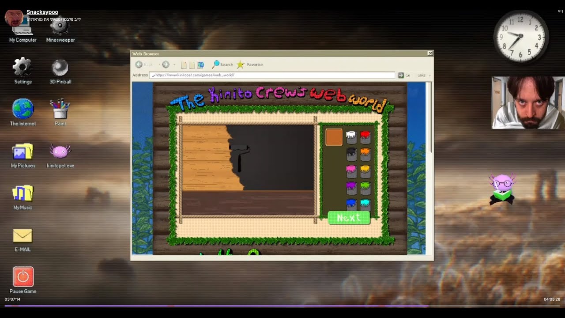Image resolution: width=565 pixels, height=318 pixels.
Task: Click the first page icon in browser toolbar
Action: click(x=184, y=65)
